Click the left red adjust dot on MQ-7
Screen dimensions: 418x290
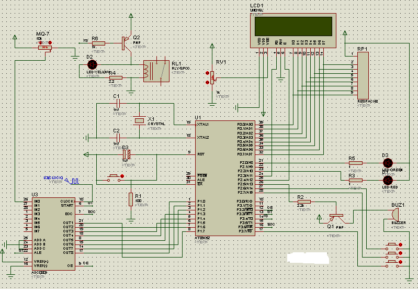pos(40,43)
